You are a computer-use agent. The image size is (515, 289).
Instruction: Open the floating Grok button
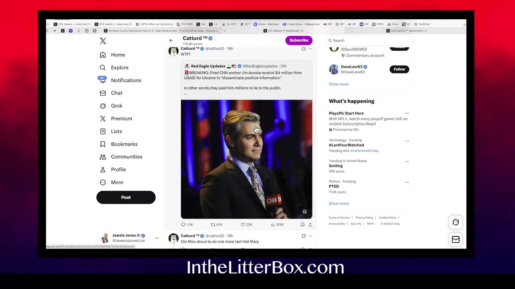455,222
